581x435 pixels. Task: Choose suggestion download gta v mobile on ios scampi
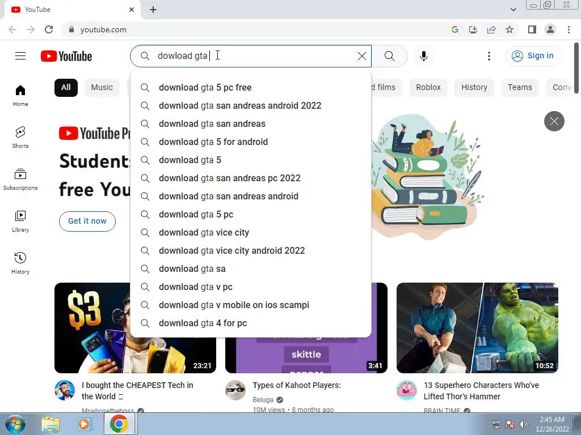coord(251,305)
